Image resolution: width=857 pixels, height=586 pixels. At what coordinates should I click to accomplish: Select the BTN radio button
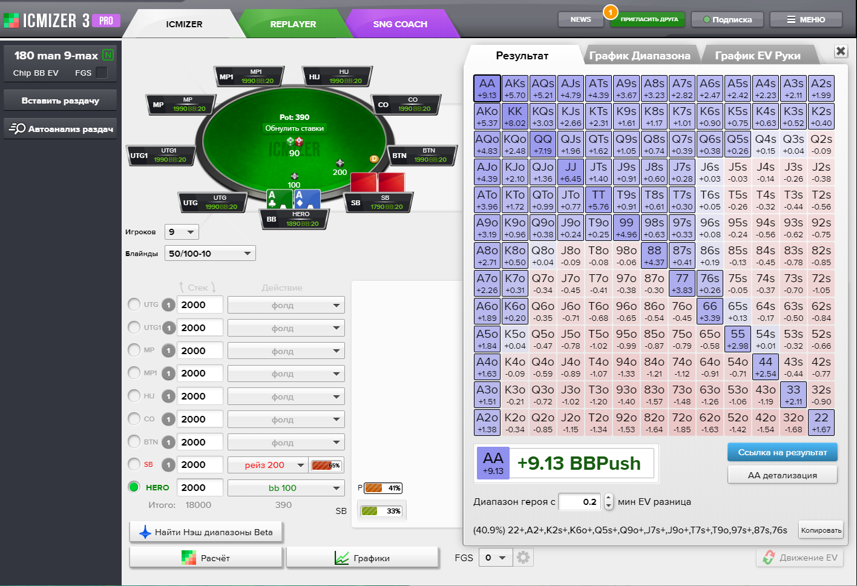click(134, 442)
